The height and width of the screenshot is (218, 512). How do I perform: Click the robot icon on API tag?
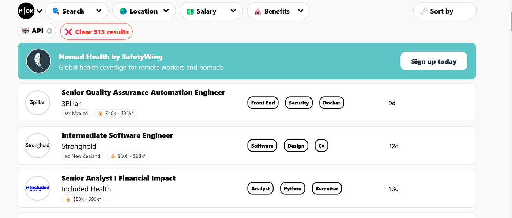point(25,31)
